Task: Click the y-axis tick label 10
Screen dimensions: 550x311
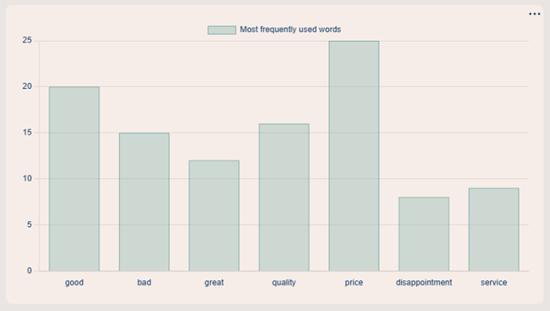Action: [27, 179]
